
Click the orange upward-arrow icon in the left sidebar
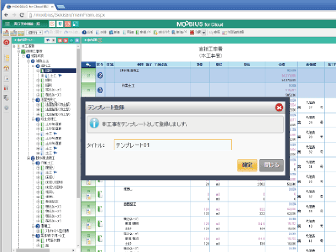7,68
